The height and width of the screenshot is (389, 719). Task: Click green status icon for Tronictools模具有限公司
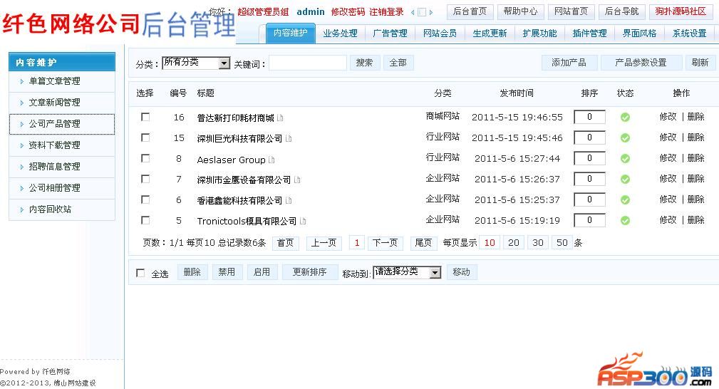(625, 221)
